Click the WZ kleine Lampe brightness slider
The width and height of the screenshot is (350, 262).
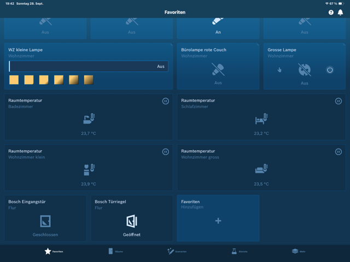click(x=82, y=66)
